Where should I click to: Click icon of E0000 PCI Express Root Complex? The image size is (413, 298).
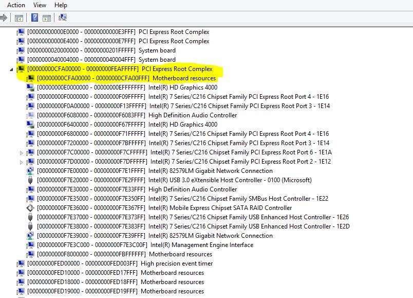coord(21,32)
